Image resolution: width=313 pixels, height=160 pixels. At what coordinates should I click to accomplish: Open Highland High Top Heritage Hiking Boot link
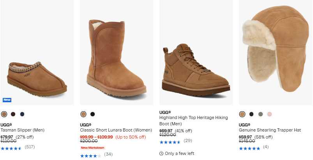point(194,120)
